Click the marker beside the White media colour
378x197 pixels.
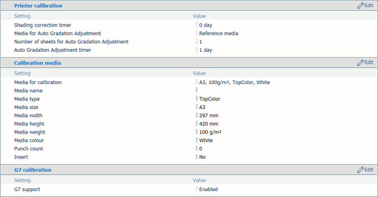click(x=197, y=140)
